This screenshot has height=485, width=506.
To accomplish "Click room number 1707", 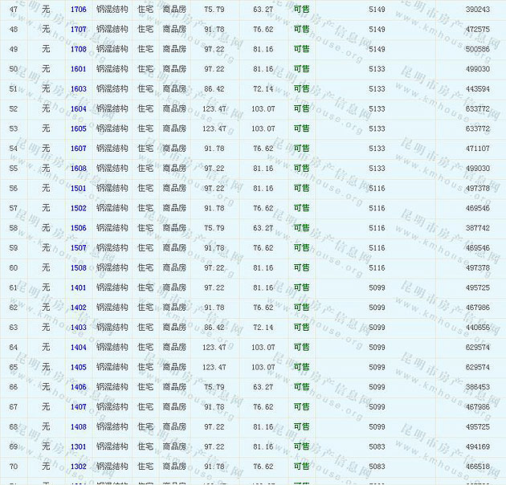I will point(79,29).
